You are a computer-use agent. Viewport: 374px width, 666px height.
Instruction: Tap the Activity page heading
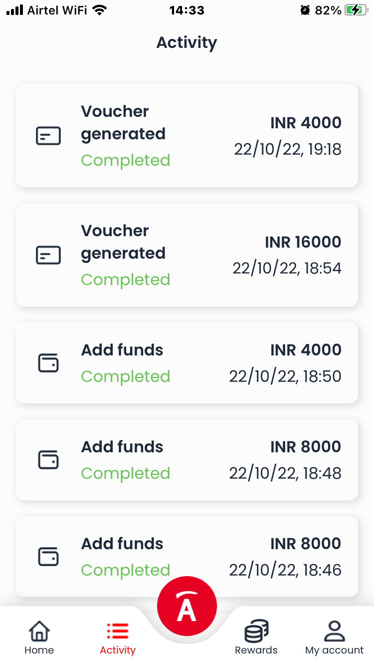pos(187,42)
